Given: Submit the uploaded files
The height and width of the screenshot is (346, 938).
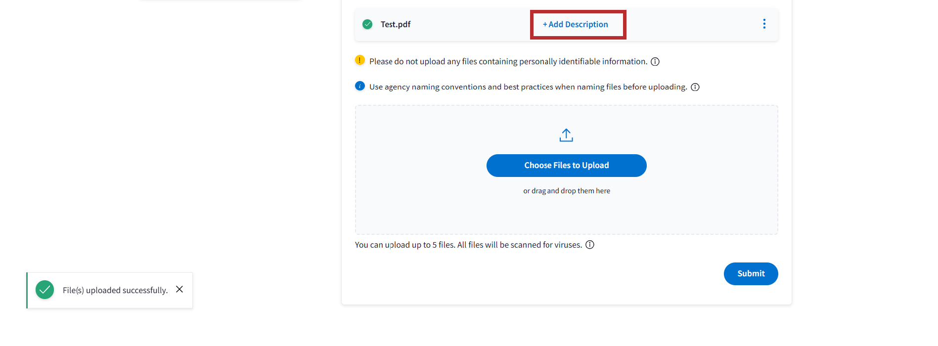Looking at the screenshot, I should click(751, 274).
